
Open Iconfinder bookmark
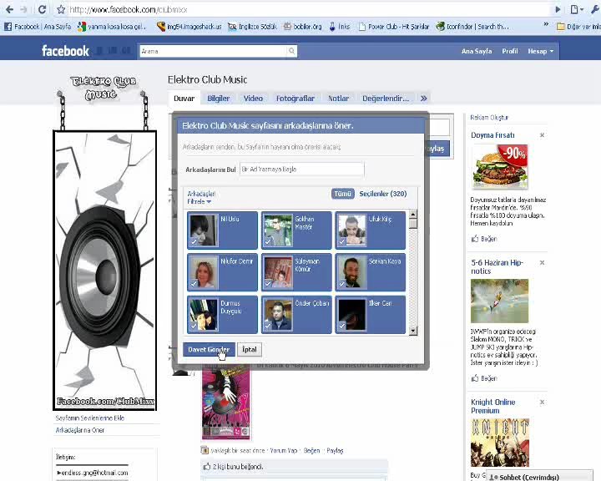pos(472,27)
